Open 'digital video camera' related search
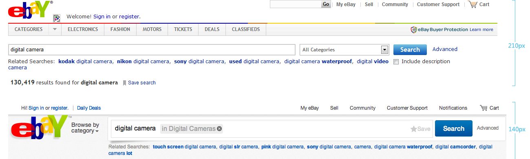 click(373, 62)
